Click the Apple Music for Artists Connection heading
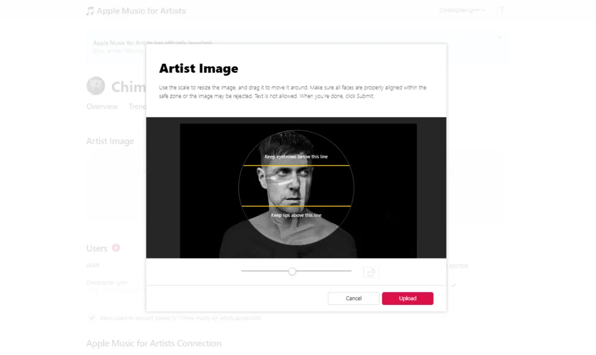This screenshot has width=596, height=355. (x=154, y=343)
